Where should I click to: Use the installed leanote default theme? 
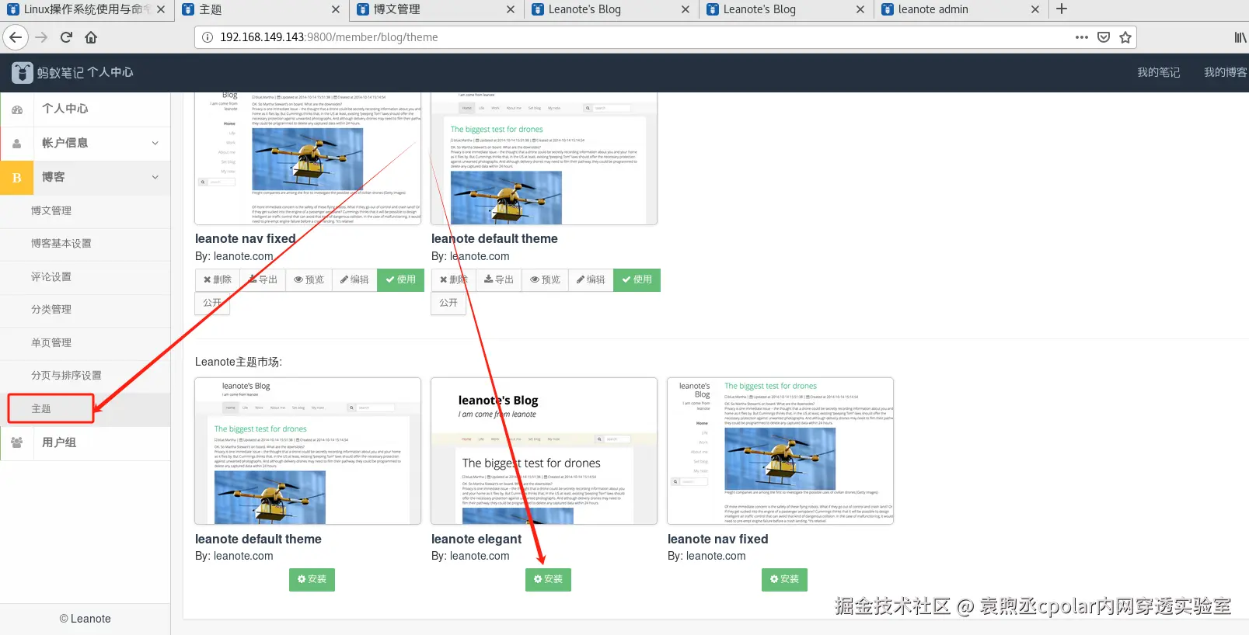[x=637, y=279]
